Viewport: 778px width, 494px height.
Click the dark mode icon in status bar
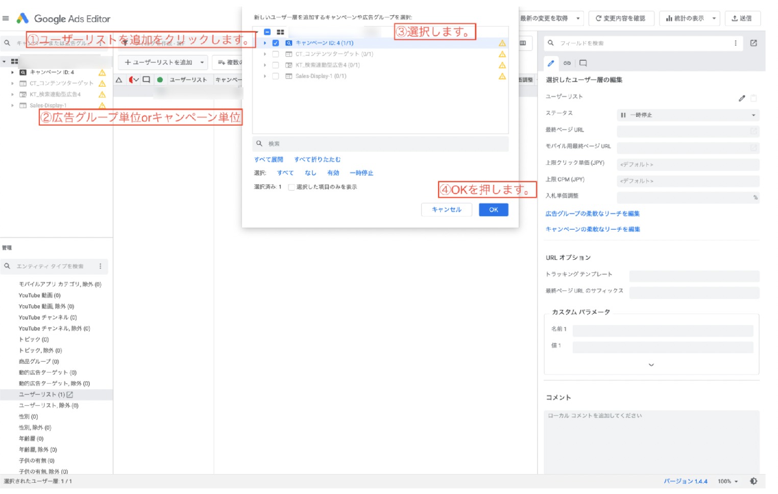(753, 481)
